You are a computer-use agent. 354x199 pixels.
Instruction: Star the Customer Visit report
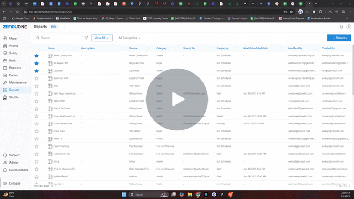point(37,78)
